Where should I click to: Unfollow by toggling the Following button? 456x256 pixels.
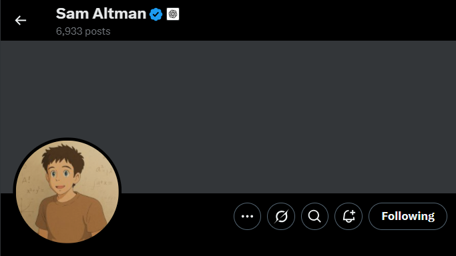point(408,216)
